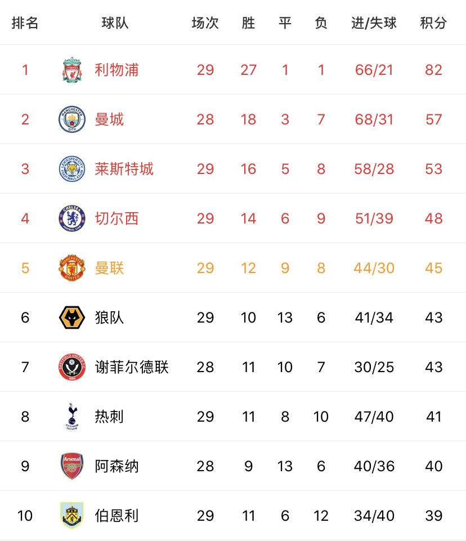Click the Sheffield United crest
Image resolution: width=466 pixels, height=541 pixels.
pos(72,367)
